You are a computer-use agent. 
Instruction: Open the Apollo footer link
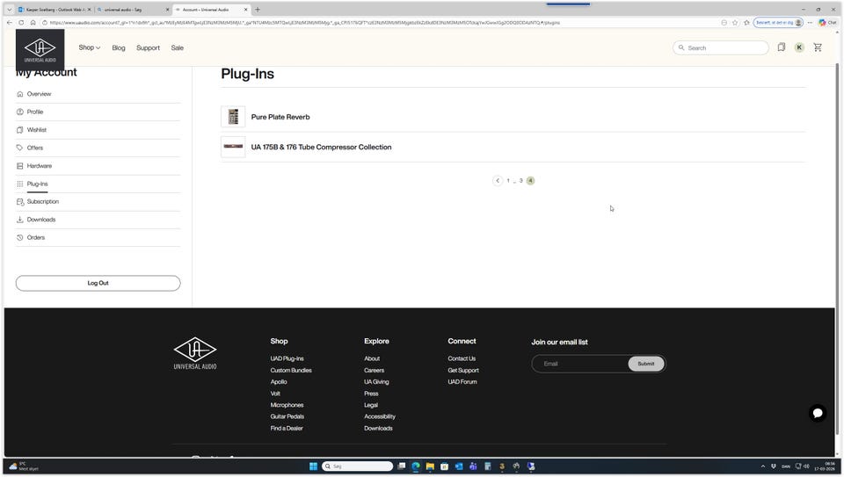pos(279,382)
